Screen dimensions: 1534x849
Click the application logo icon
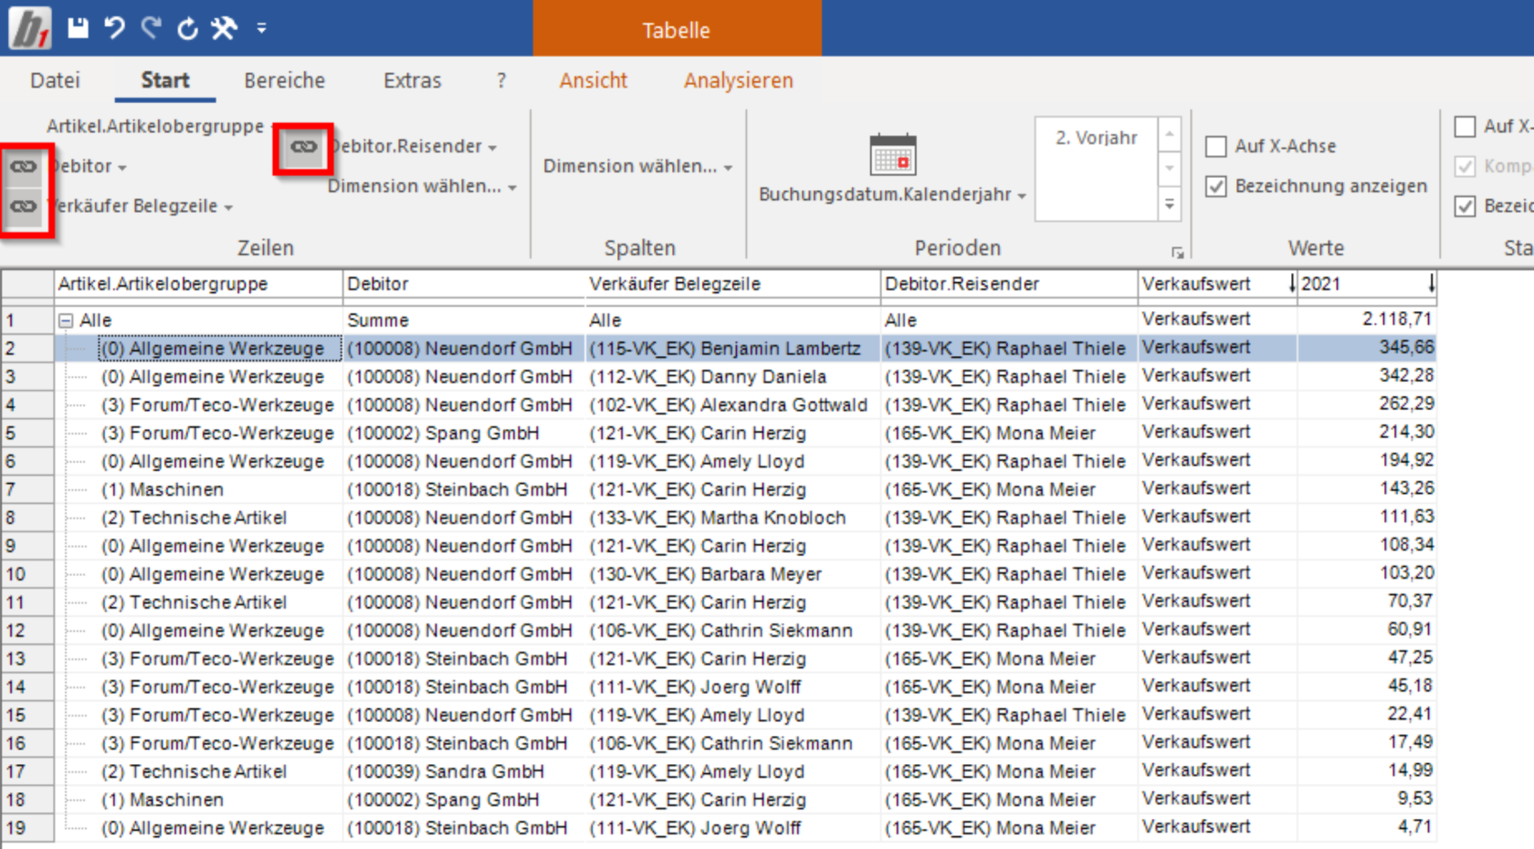coord(29,28)
